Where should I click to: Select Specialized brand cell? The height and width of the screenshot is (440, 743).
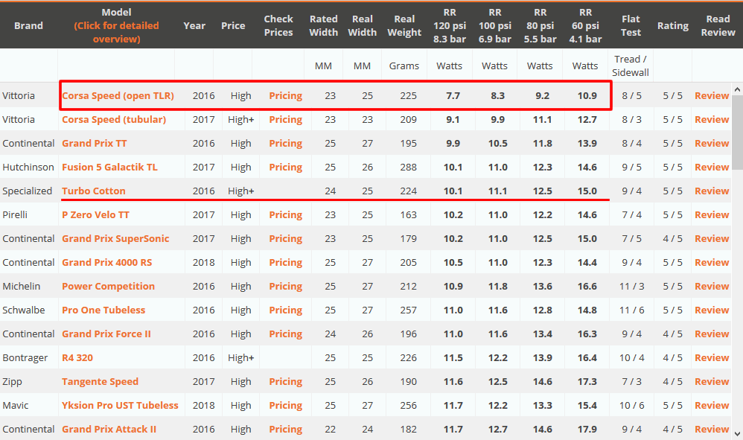pos(27,191)
